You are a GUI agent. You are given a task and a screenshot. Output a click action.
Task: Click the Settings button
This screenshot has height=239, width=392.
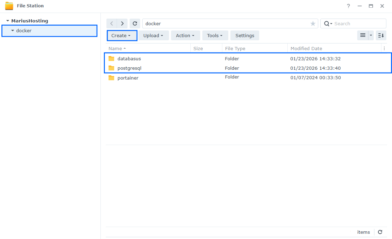(x=244, y=35)
